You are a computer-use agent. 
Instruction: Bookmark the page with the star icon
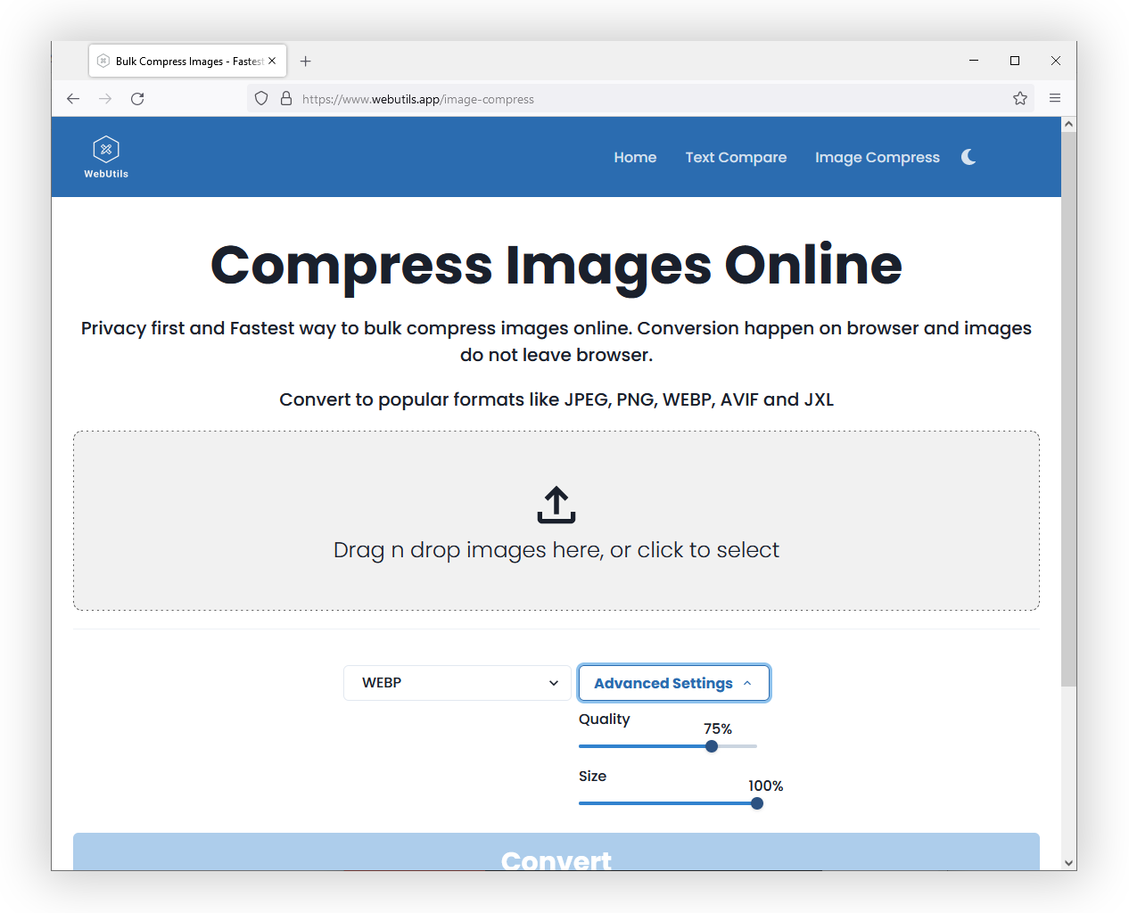click(1019, 98)
